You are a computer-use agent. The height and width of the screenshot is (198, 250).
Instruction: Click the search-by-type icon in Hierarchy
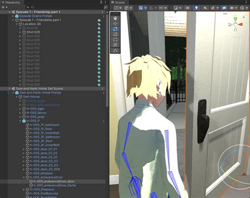pyautogui.click(x=105, y=7)
